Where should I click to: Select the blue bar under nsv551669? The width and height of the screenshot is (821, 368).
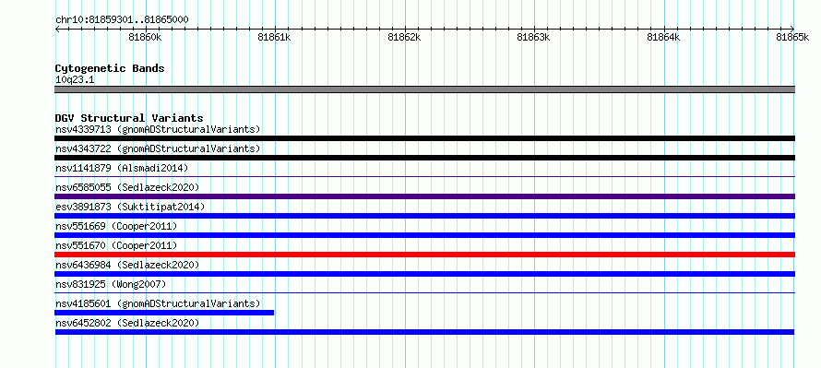[x=424, y=235]
